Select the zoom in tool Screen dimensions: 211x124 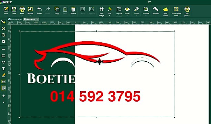[3, 29]
